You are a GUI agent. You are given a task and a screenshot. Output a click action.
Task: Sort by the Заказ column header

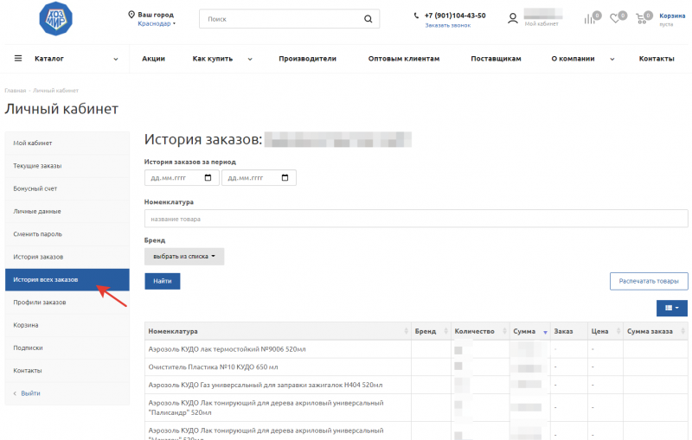pyautogui.click(x=569, y=331)
